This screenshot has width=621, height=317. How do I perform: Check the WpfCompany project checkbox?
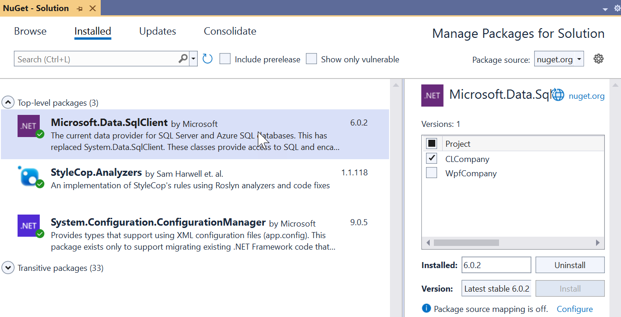[432, 173]
